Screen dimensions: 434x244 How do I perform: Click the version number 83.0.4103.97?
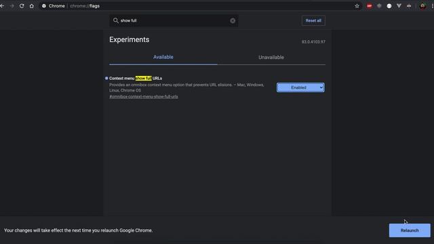point(313,42)
